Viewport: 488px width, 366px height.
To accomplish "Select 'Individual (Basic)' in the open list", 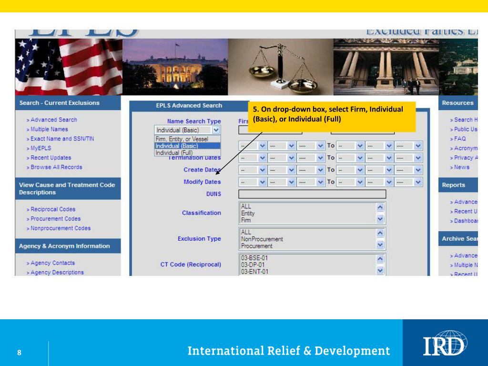I will point(187,146).
